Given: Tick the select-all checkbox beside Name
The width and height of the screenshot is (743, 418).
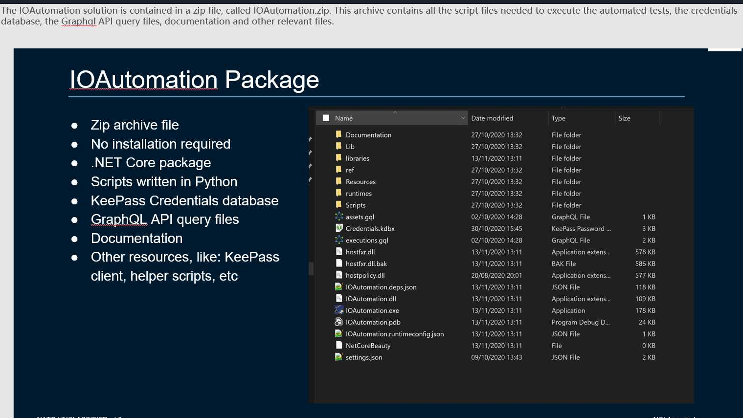Looking at the screenshot, I should 326,118.
